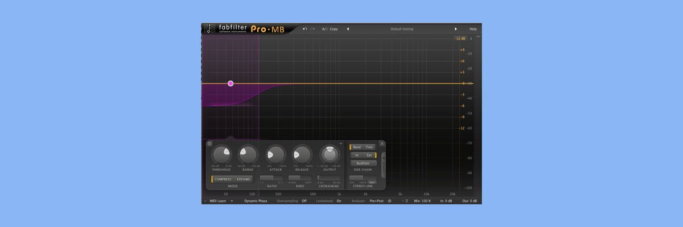Select Band side chain option
The width and height of the screenshot is (683, 227).
point(357,147)
